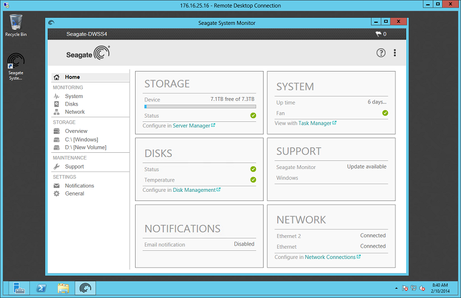Click the DISKS card heading
This screenshot has width=461, height=298.
pyautogui.click(x=158, y=153)
